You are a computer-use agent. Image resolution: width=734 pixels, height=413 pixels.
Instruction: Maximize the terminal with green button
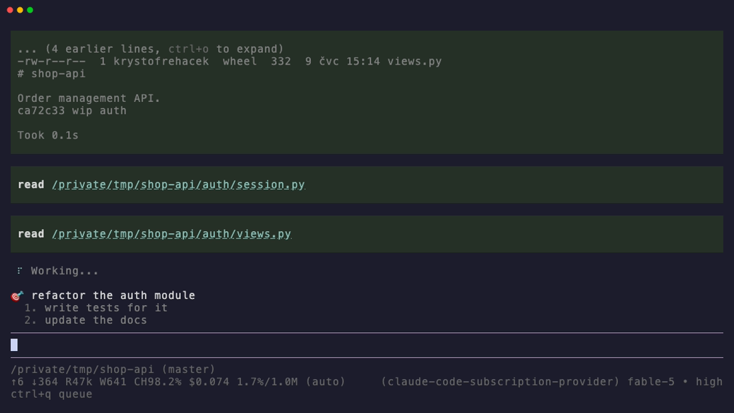(x=30, y=10)
